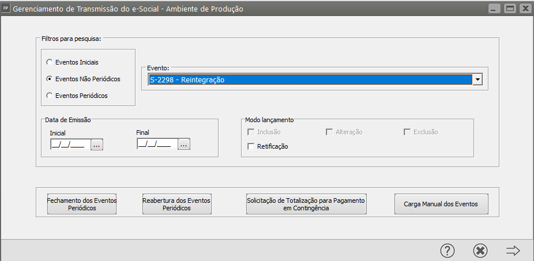Click the Final date input field
Screen dimensions: 534x261
click(156, 145)
